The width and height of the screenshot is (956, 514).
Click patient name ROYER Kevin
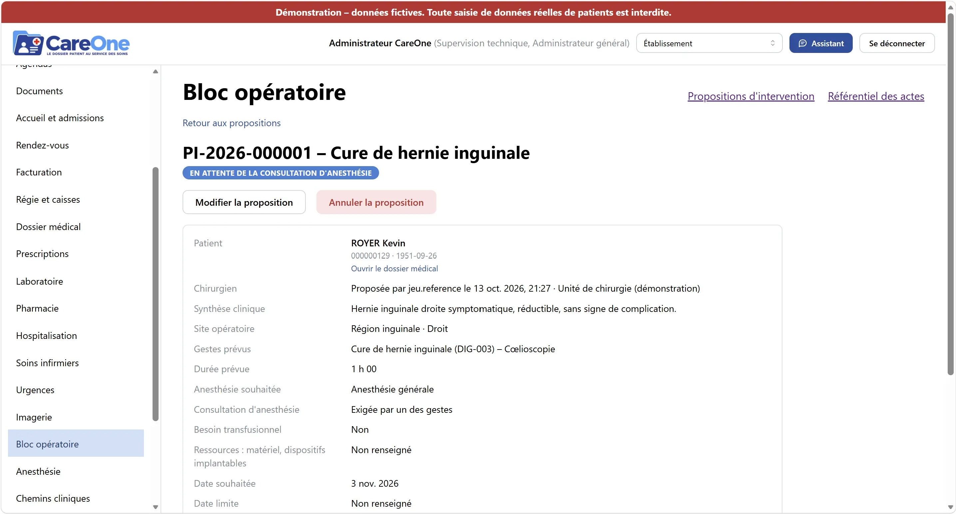tap(378, 243)
